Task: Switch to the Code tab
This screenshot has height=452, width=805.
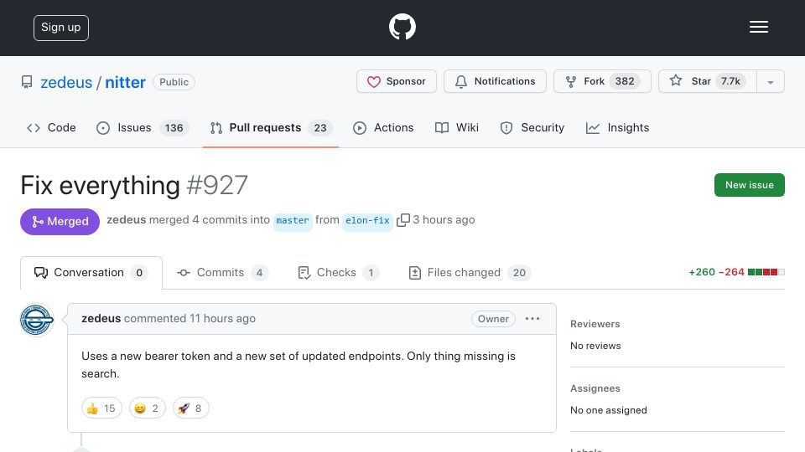Action: pyautogui.click(x=51, y=127)
